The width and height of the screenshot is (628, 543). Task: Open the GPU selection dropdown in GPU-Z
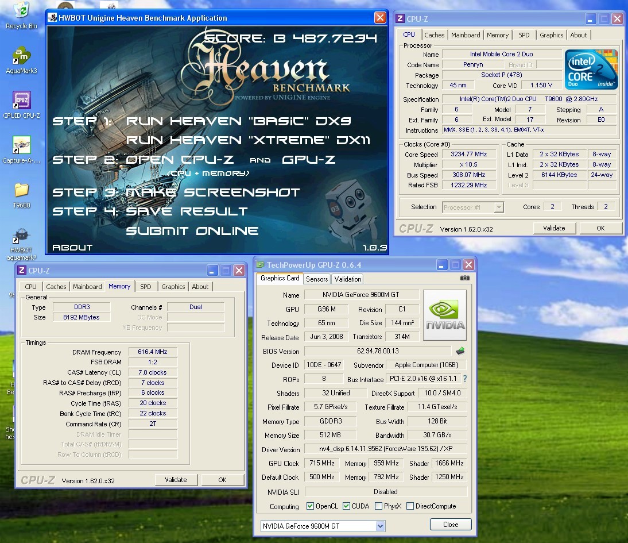click(x=380, y=526)
